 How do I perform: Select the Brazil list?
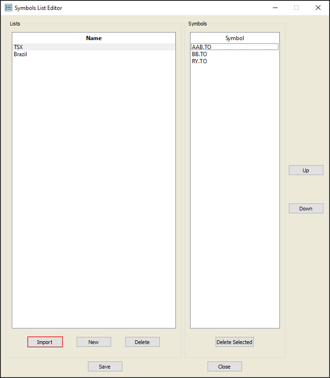pyautogui.click(x=20, y=54)
